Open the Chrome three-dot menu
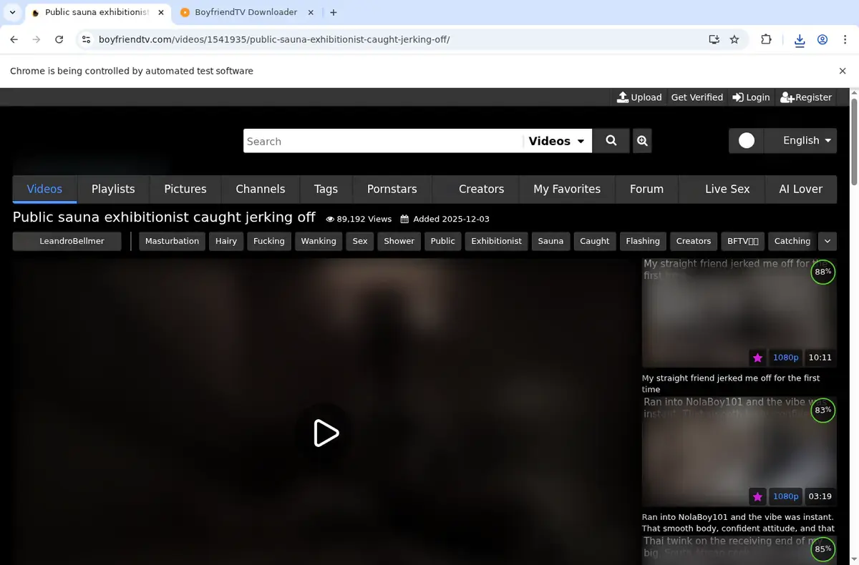The image size is (859, 565). click(x=845, y=40)
